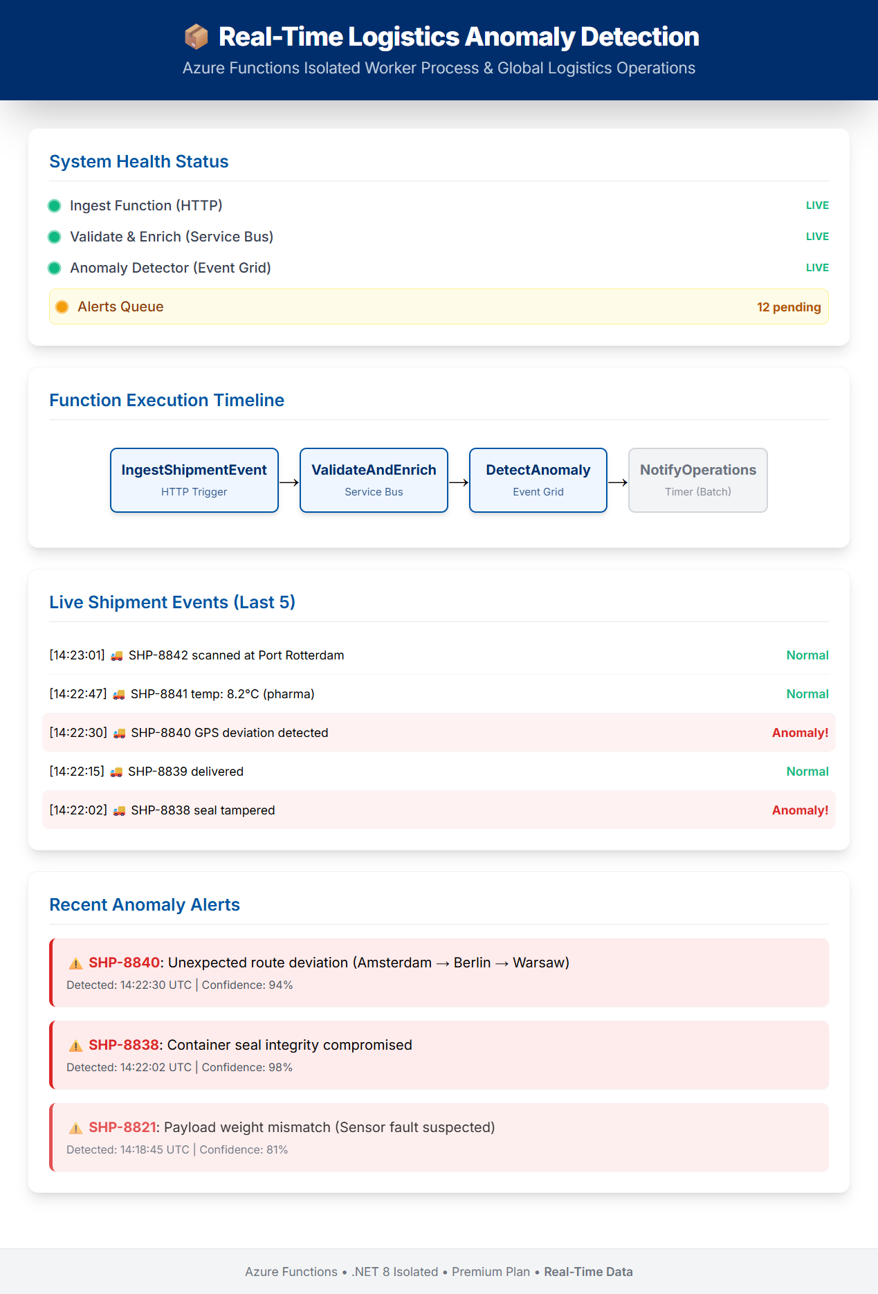This screenshot has width=878, height=1294.
Task: Click warning triangle icon on SHP-8840 alert
Action: [x=75, y=963]
